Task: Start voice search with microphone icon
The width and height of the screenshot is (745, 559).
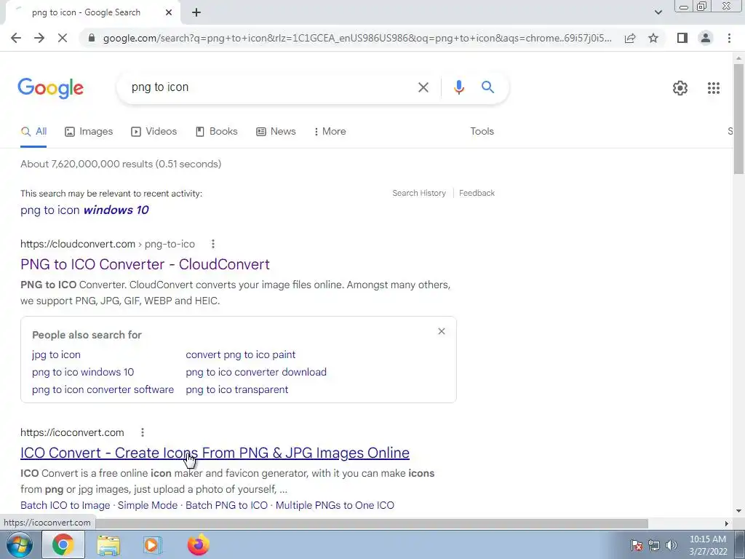Action: tap(458, 87)
